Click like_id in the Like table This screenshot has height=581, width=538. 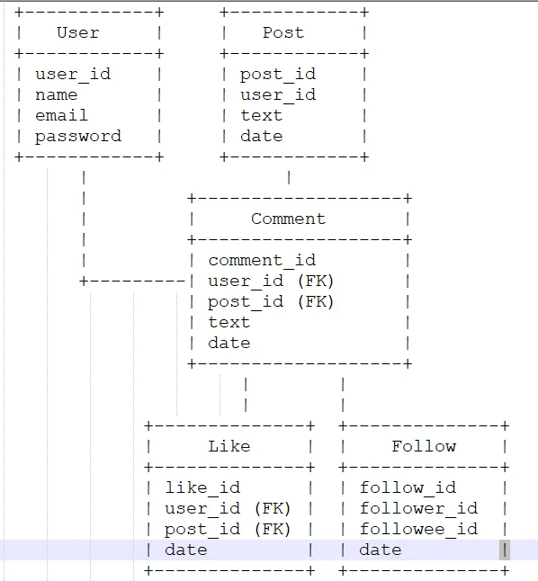click(x=202, y=488)
